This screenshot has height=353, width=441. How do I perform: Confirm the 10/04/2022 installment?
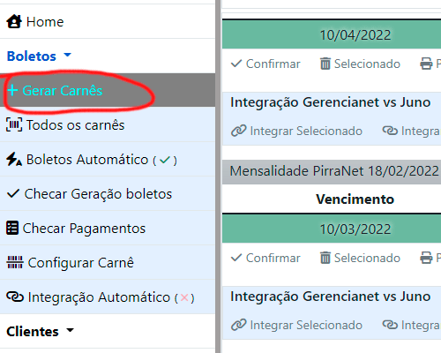click(265, 64)
